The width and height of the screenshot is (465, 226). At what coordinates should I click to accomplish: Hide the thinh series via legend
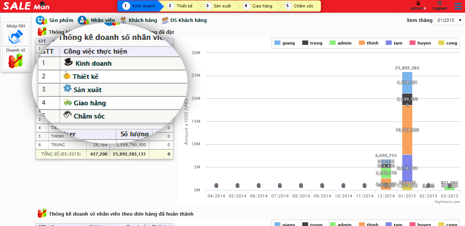tap(368, 43)
